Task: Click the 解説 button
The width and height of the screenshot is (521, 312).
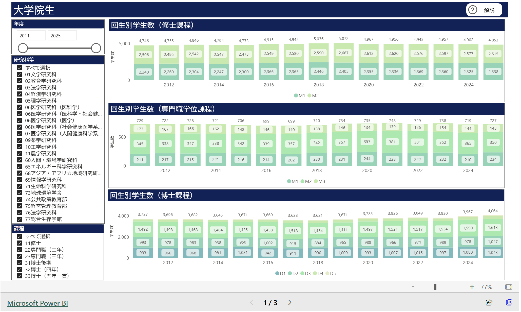Action: click(x=489, y=10)
